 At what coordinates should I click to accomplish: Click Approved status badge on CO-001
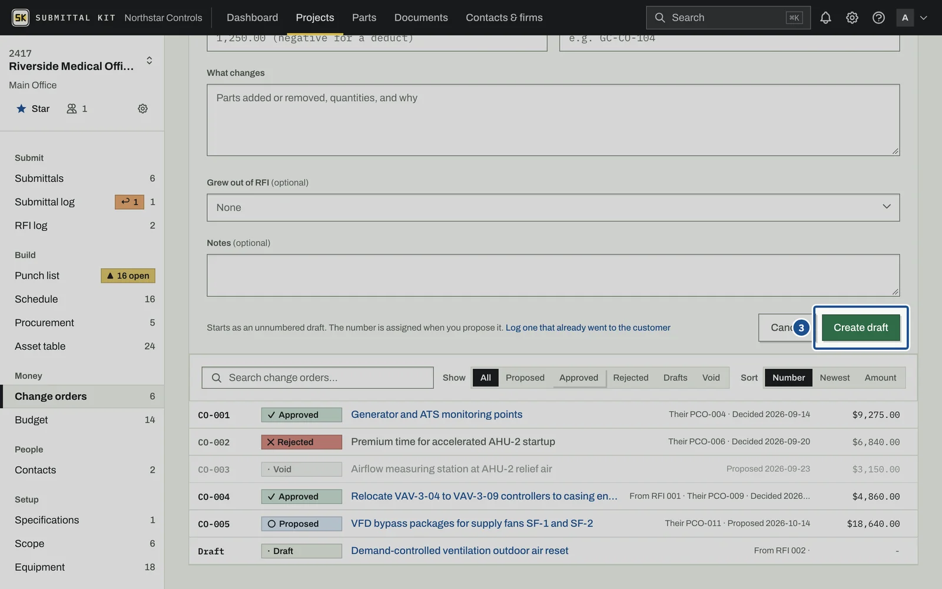coord(301,415)
